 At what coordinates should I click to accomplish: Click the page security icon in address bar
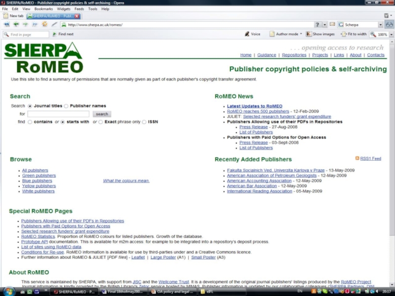(x=64, y=25)
